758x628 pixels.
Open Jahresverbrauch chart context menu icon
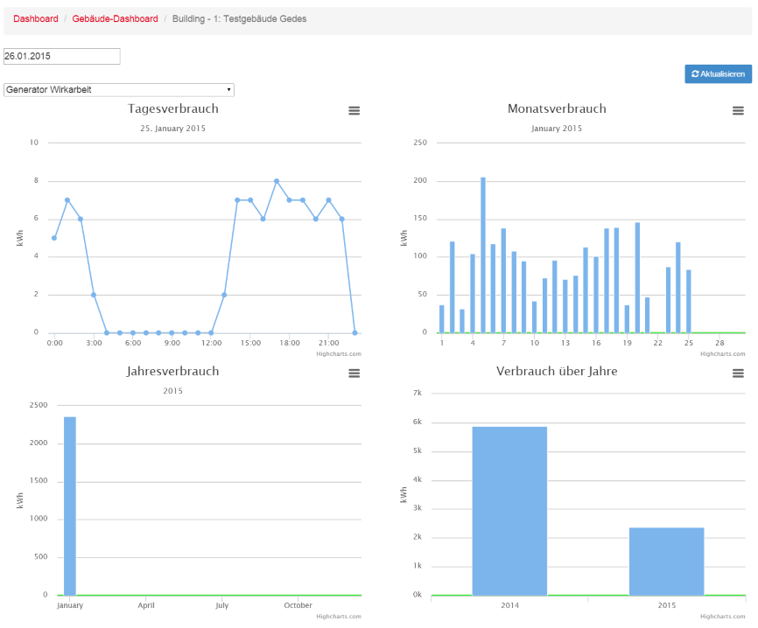pyautogui.click(x=354, y=373)
